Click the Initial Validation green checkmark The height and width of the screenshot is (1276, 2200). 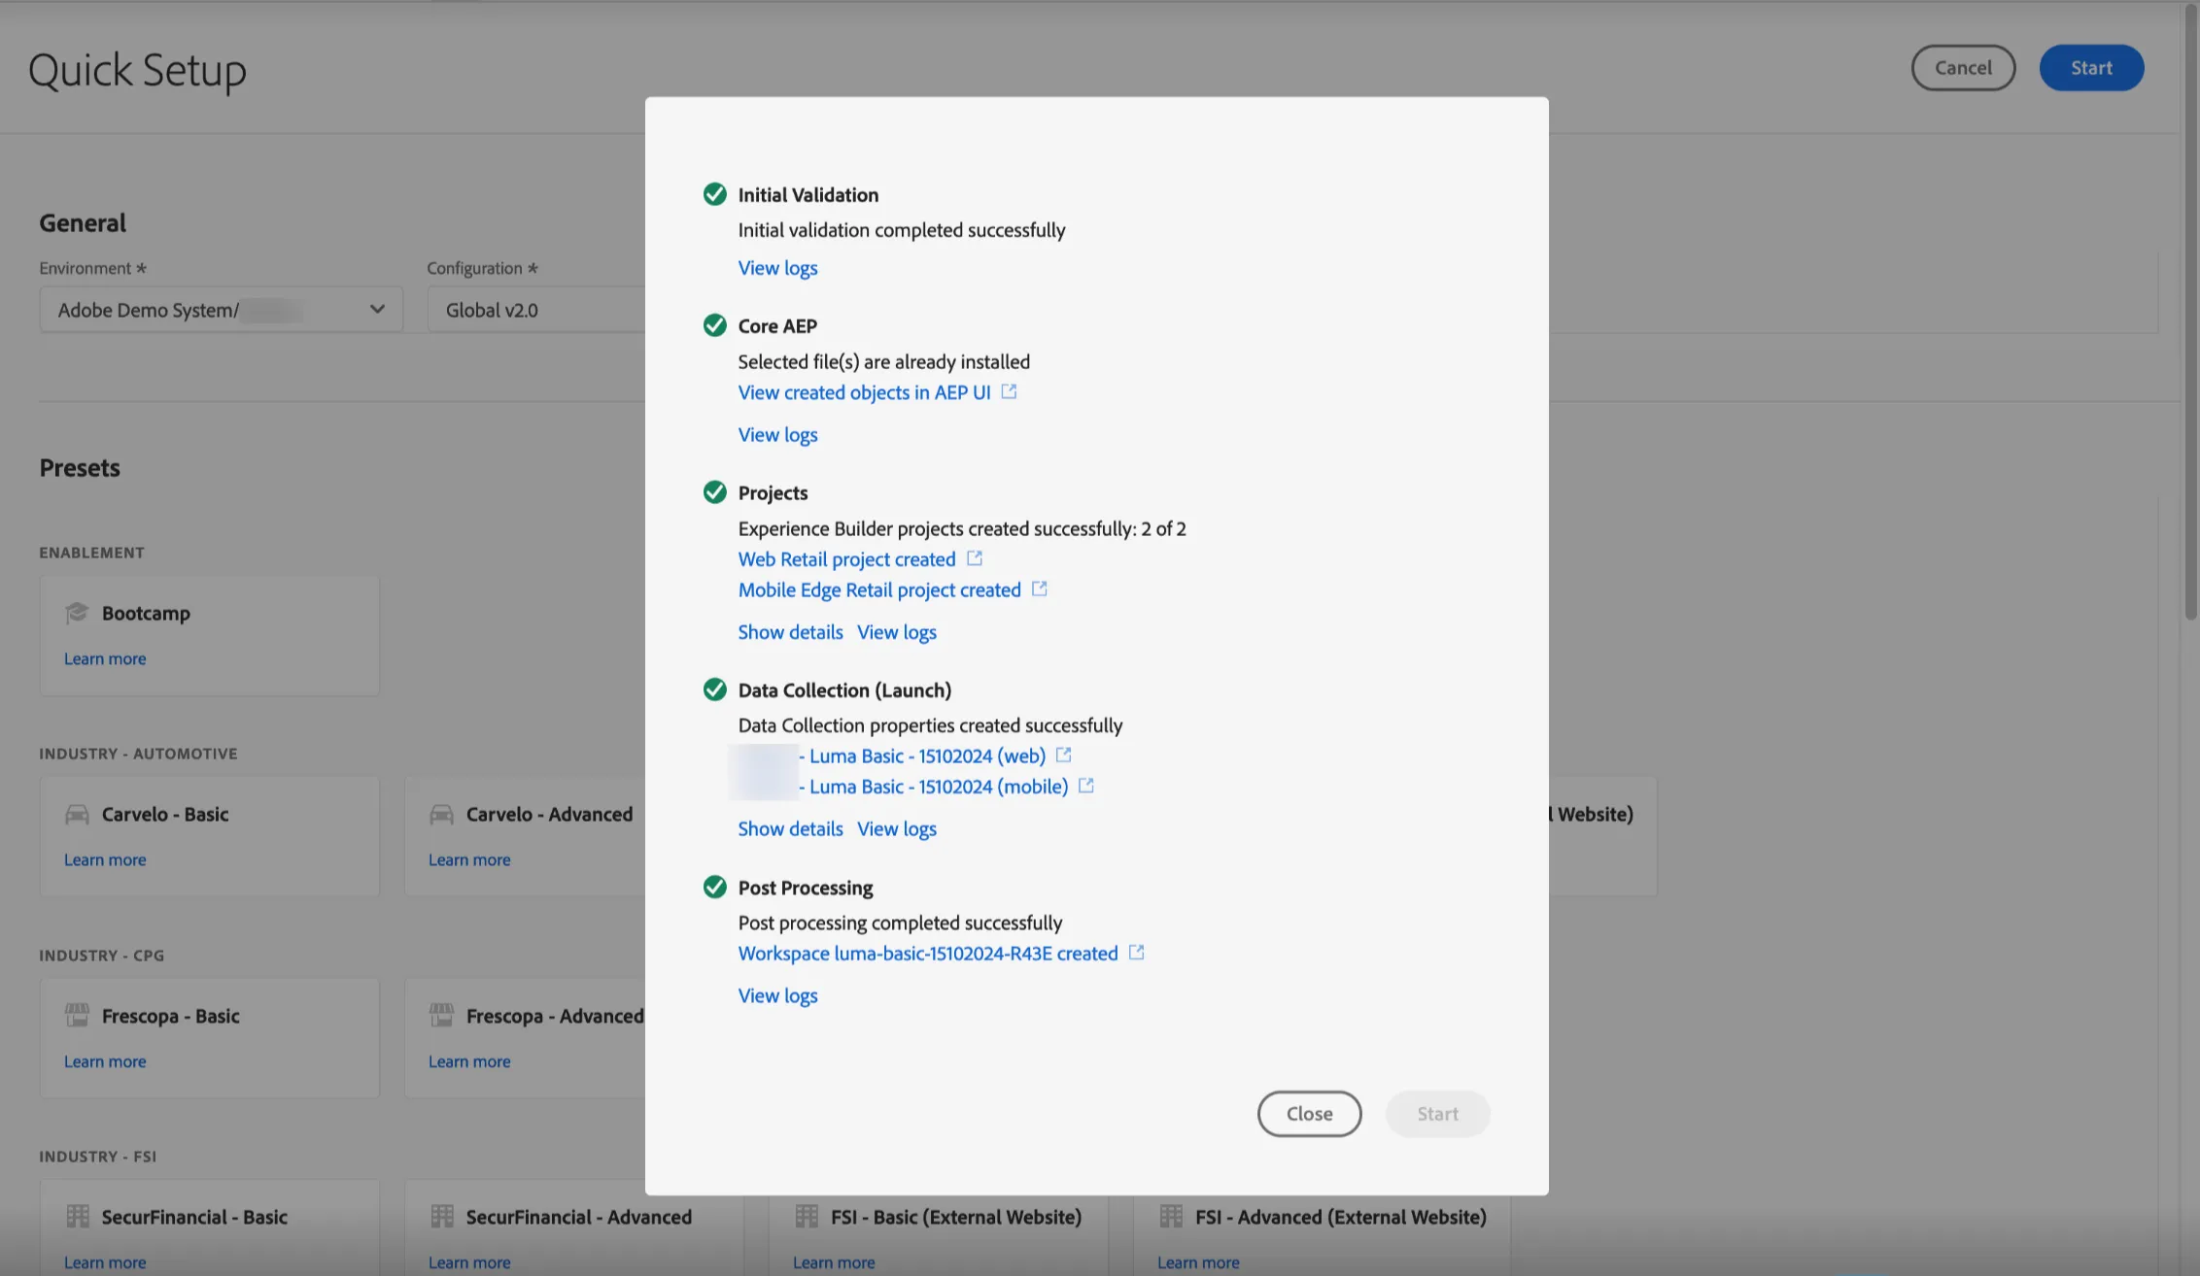(715, 194)
